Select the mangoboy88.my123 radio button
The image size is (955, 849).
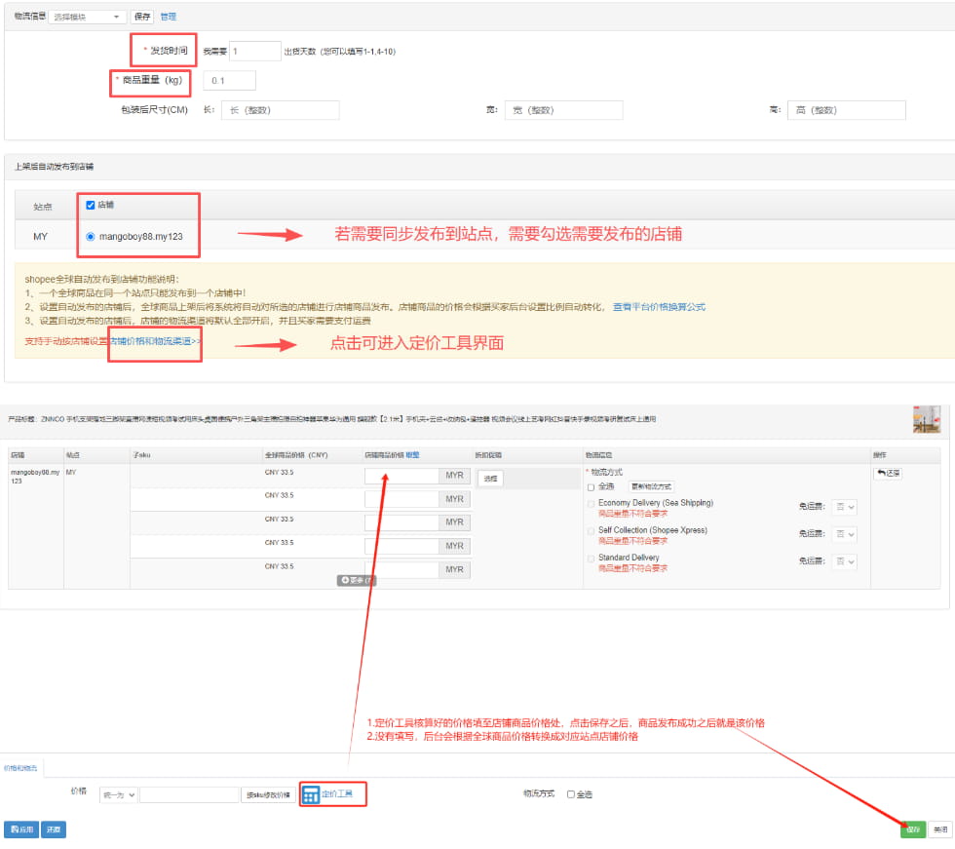point(91,236)
